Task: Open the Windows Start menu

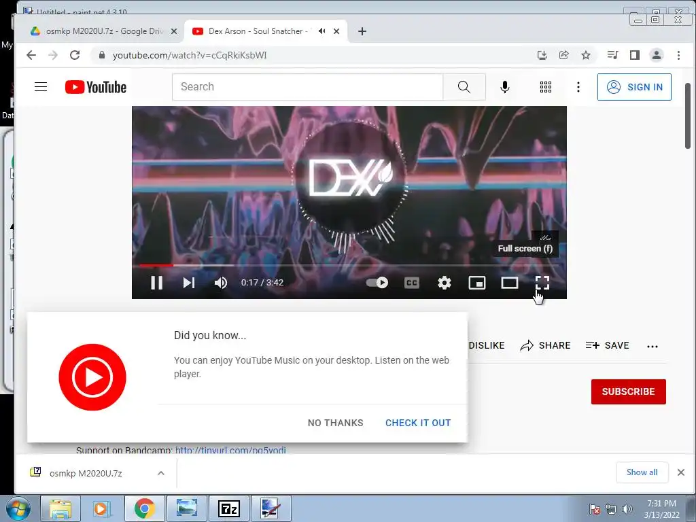Action: click(18, 508)
